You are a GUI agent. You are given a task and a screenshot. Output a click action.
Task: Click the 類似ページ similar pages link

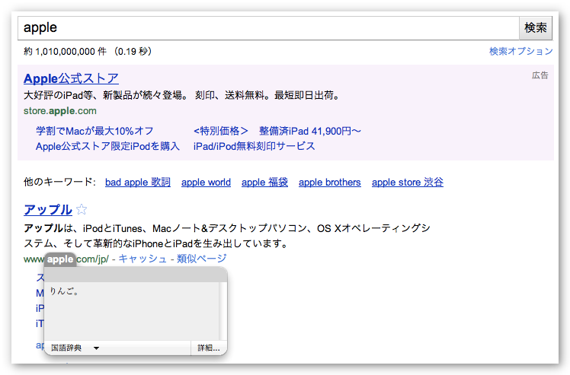(202, 259)
